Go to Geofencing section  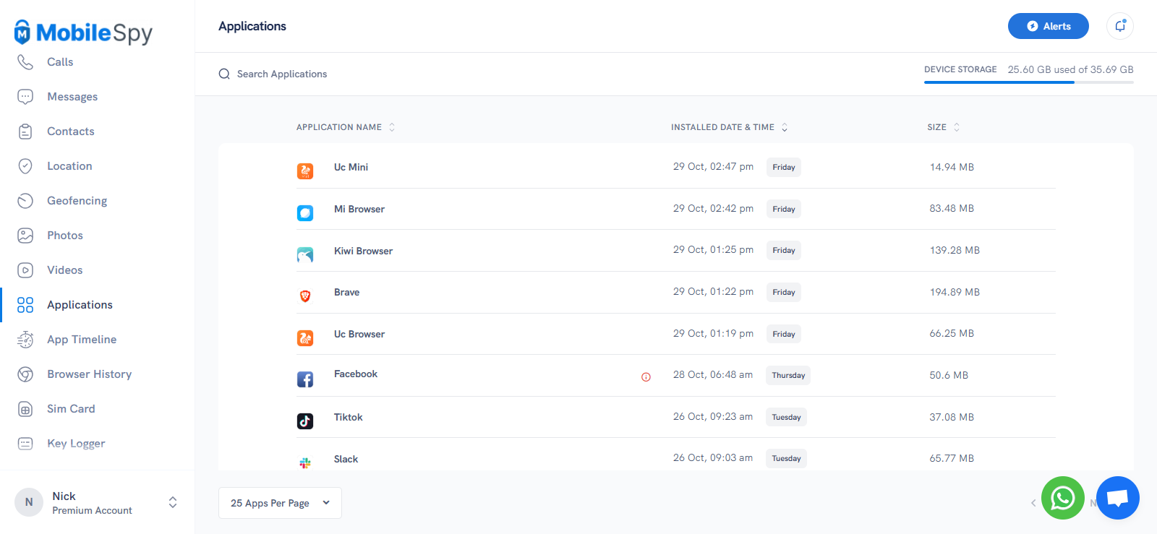pos(77,201)
